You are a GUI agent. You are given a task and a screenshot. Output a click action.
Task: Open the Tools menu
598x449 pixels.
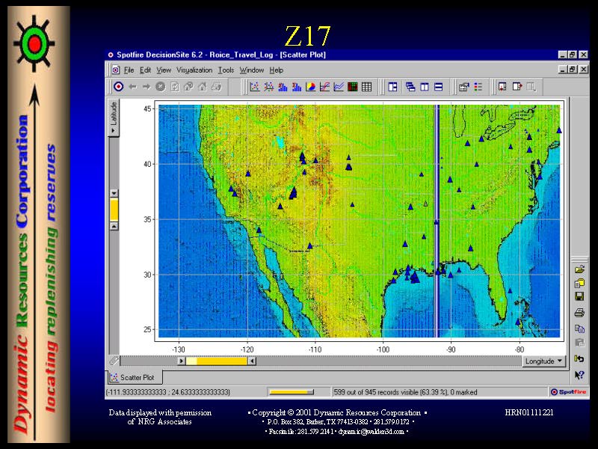coord(226,70)
